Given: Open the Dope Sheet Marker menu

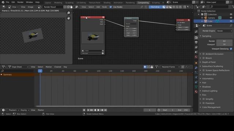Looking at the screenshot, I should click(49, 67).
